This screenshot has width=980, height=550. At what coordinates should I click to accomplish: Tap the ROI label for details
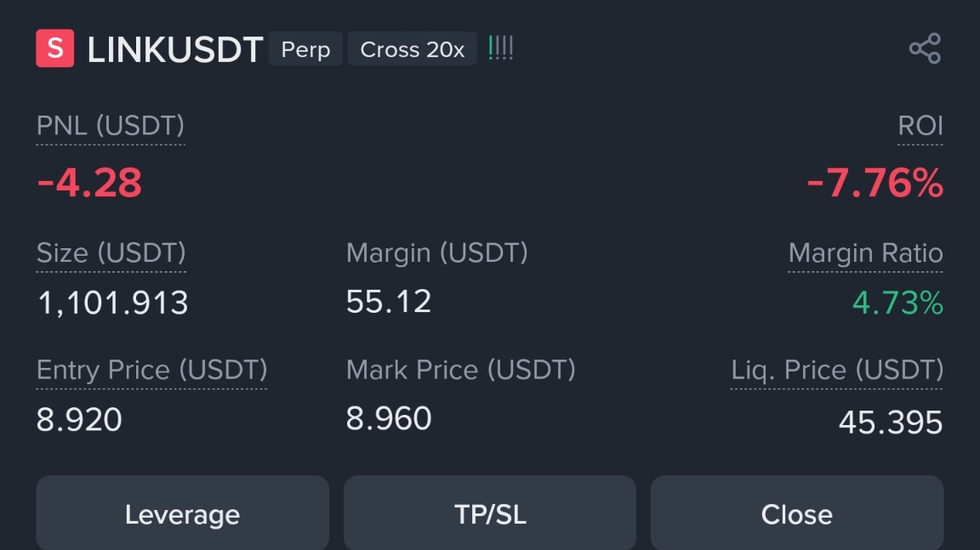tap(920, 126)
